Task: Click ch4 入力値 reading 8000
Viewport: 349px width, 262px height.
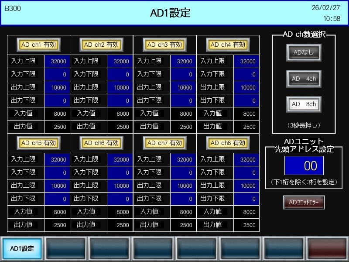Action: click(x=246, y=114)
